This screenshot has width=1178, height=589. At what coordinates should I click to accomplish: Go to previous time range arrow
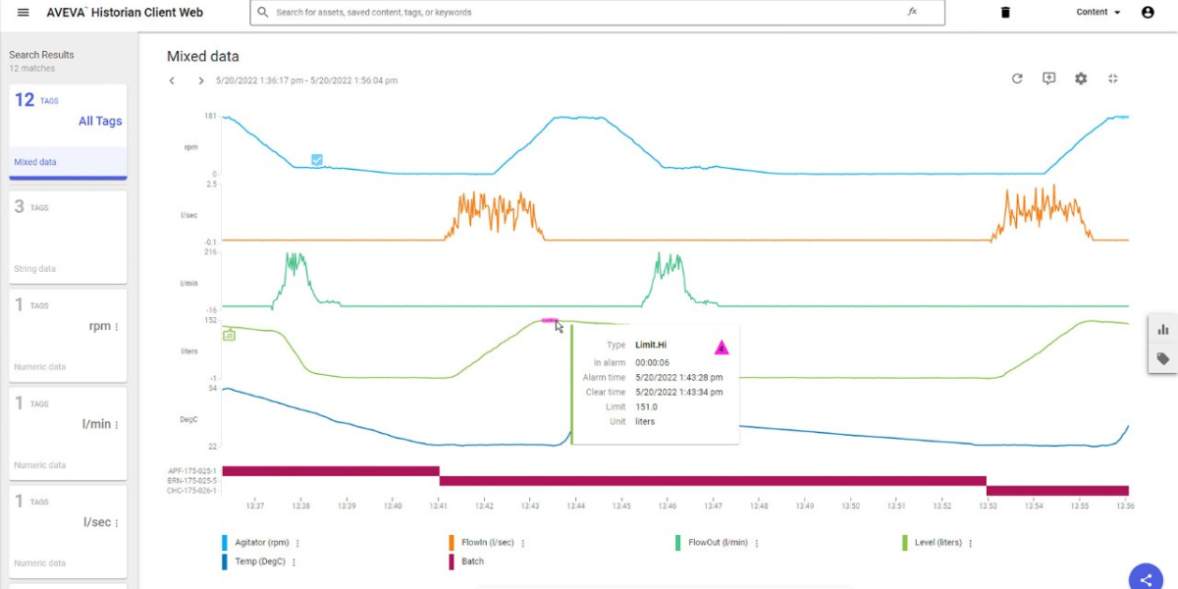172,80
